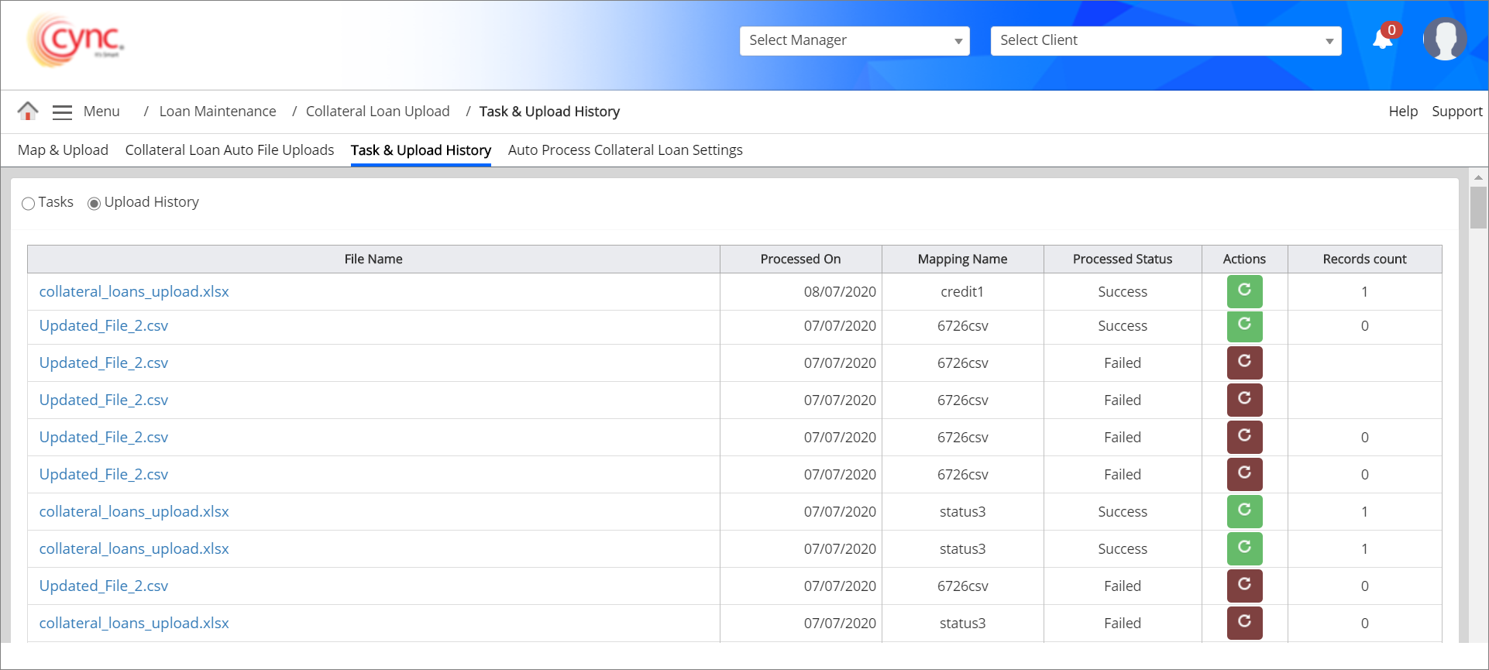Expand the Select Manager dropdown

click(854, 41)
